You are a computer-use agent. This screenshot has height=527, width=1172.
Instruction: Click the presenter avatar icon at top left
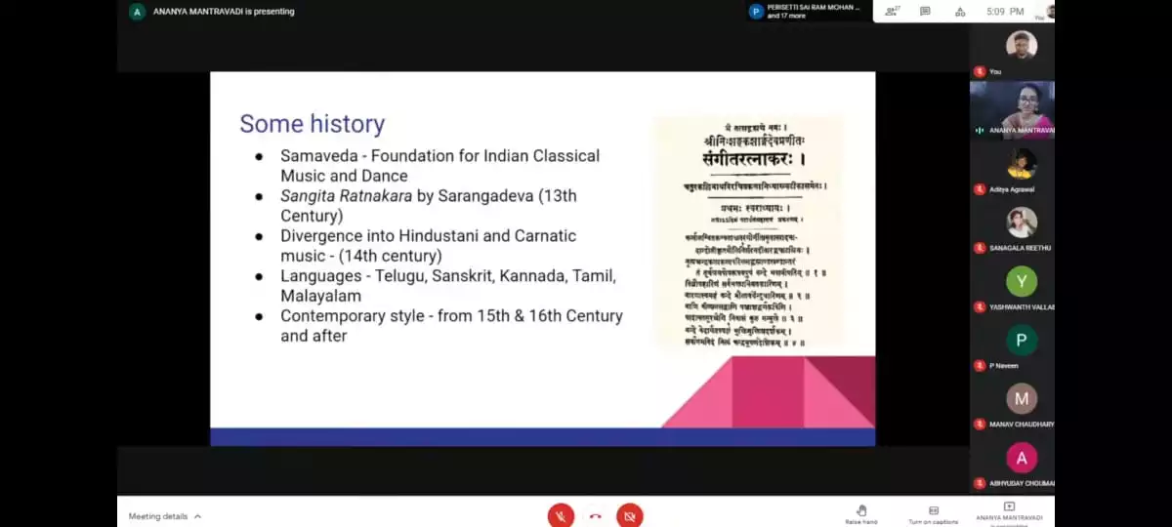pos(137,12)
